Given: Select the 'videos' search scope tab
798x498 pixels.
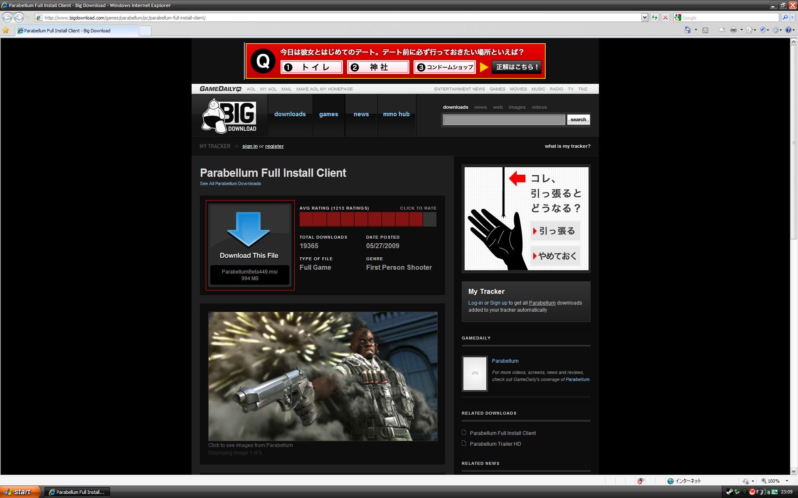Looking at the screenshot, I should 539,107.
